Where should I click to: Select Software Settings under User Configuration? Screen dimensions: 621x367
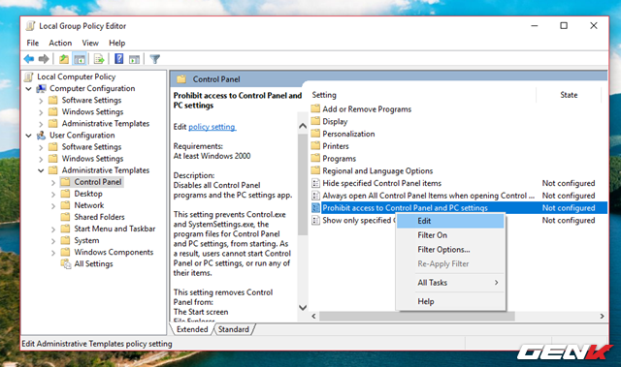tap(91, 147)
